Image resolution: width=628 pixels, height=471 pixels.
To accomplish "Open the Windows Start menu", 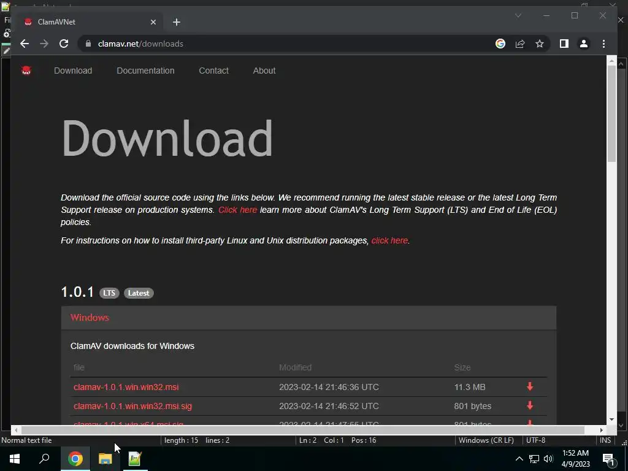I will point(15,459).
